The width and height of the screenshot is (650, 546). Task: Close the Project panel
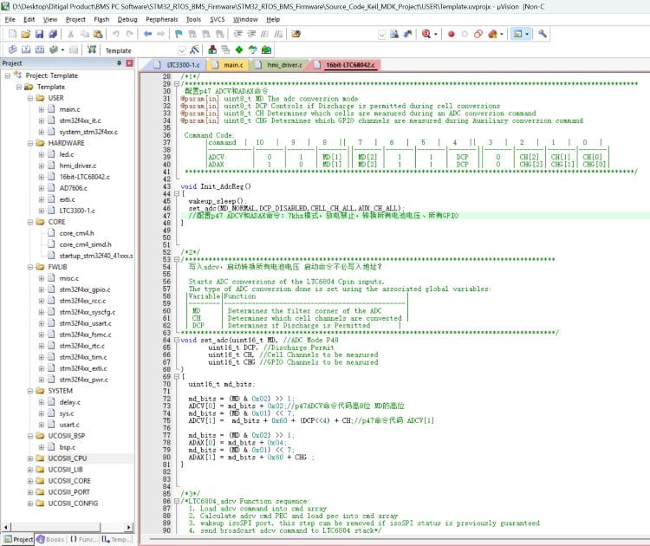click(x=129, y=63)
